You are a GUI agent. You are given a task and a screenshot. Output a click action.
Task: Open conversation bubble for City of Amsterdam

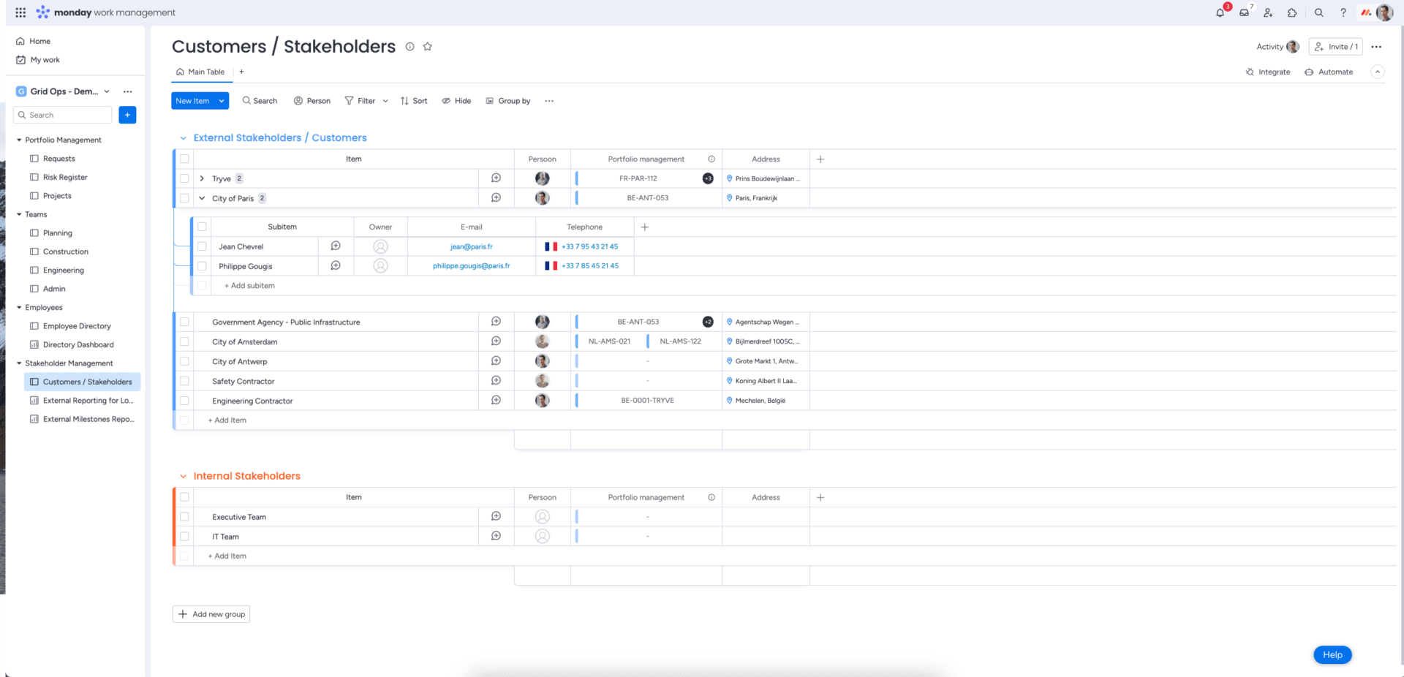(496, 341)
